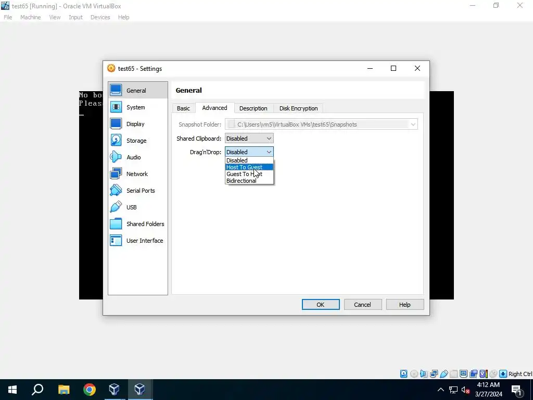Switch to the Basic tab

click(183, 108)
